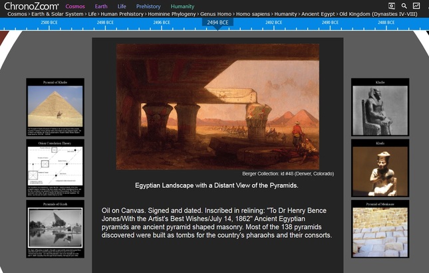
Task: Open the search magnifier icon
Action: tap(404, 6)
